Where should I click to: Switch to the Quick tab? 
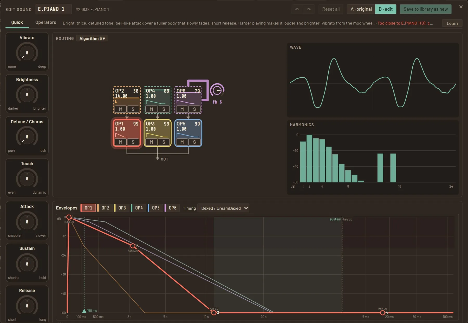tap(17, 22)
